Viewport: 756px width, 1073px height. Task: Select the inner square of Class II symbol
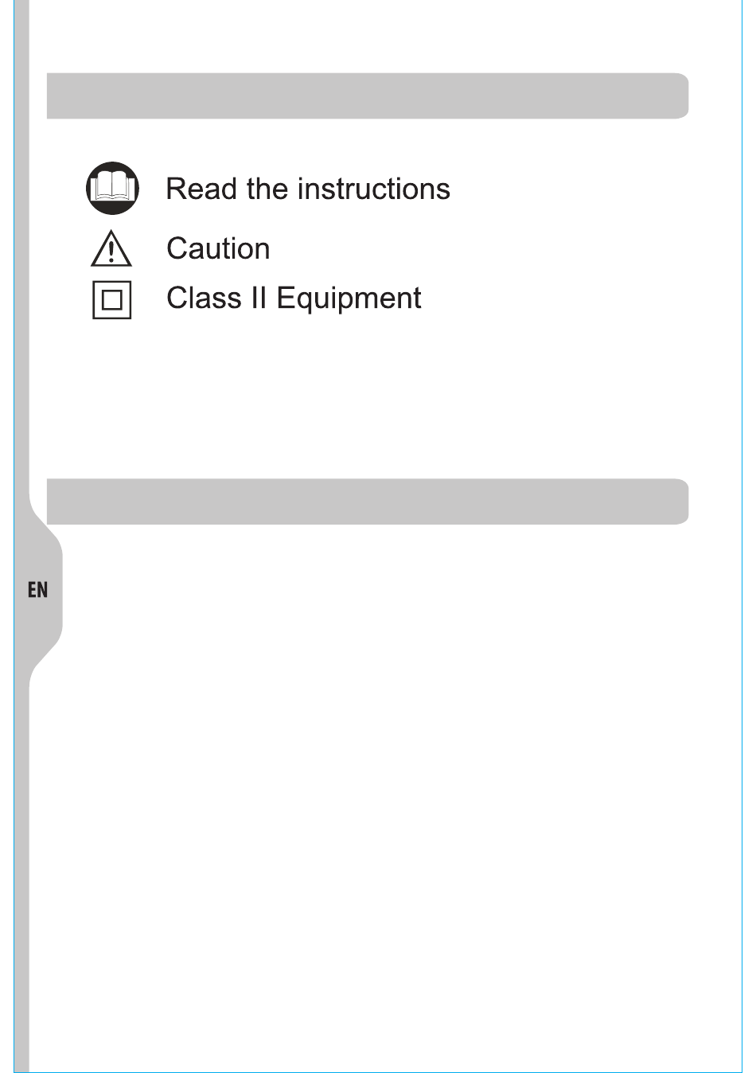click(x=112, y=300)
